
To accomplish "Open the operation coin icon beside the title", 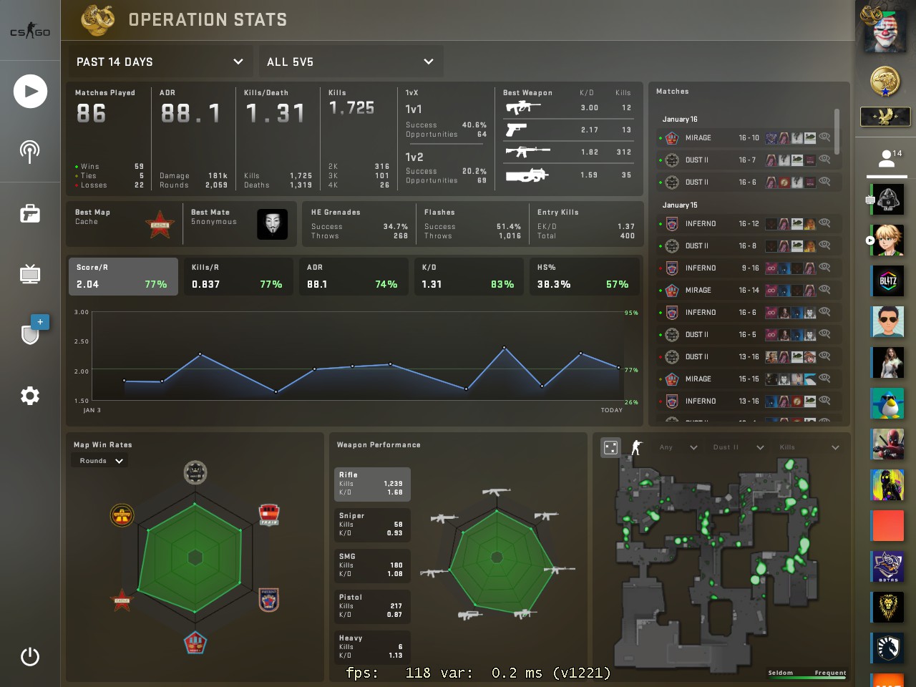I will pyautogui.click(x=98, y=20).
